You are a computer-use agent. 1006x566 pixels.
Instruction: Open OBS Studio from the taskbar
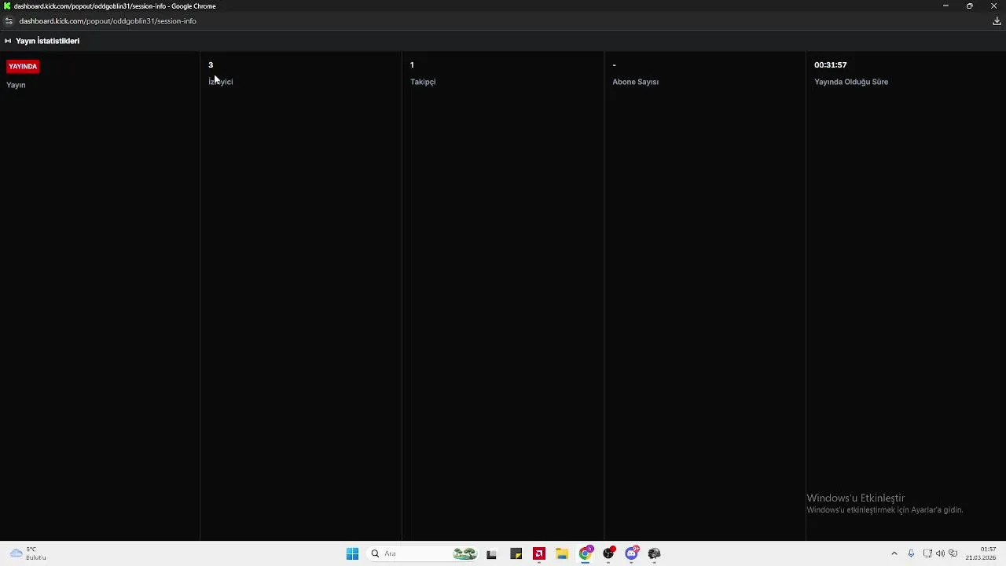[608, 553]
